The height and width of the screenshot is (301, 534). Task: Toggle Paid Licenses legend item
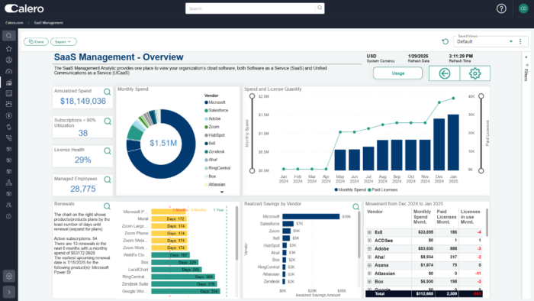click(x=382, y=190)
